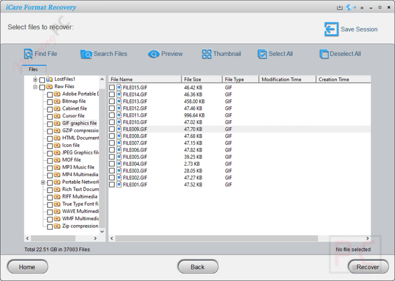Click the Icon file folder icon
The width and height of the screenshot is (395, 281).
point(57,145)
